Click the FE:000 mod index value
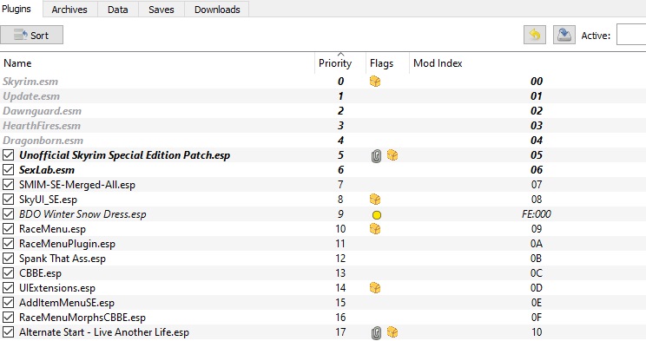The width and height of the screenshot is (646, 341). coord(537,214)
